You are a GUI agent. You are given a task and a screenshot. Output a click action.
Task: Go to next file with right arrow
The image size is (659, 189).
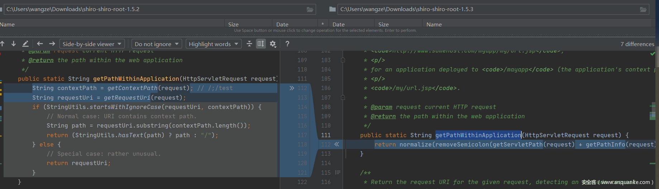[52, 44]
